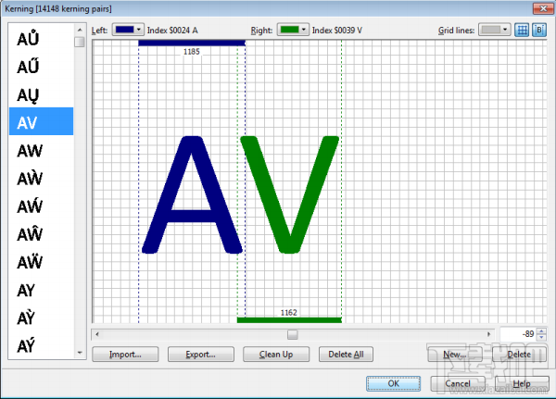Click the Export... button
Viewport: 556px width, 399px height.
[x=201, y=354]
